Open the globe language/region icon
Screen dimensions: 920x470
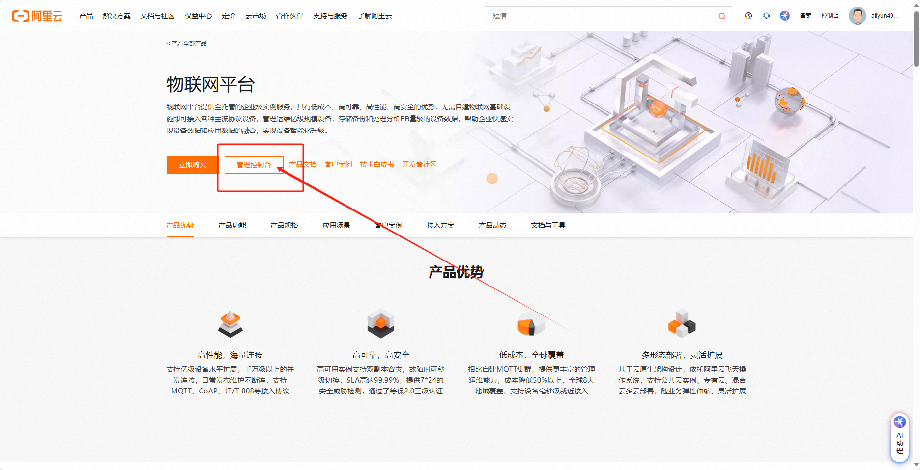coord(748,16)
